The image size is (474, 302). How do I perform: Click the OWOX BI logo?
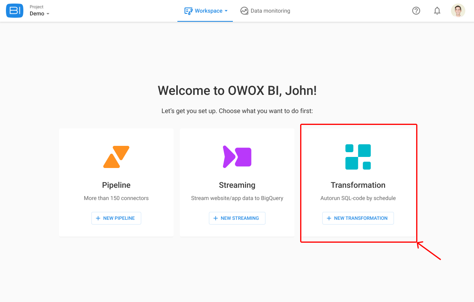(14, 10)
